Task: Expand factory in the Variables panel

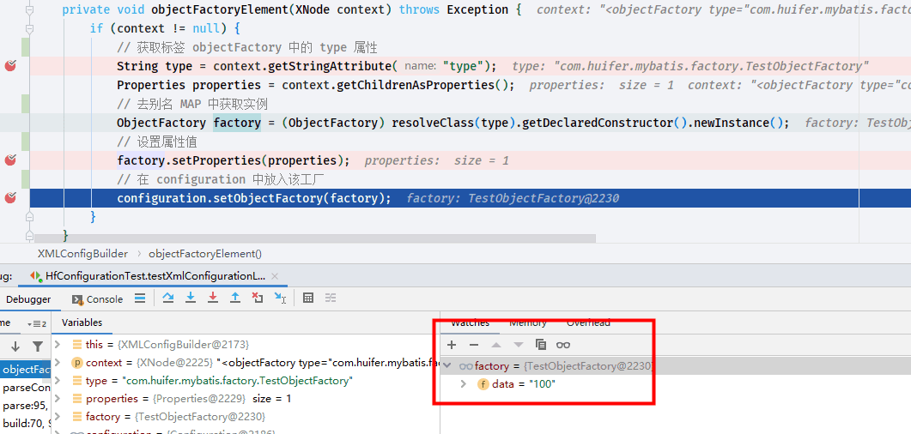Action: (x=58, y=417)
